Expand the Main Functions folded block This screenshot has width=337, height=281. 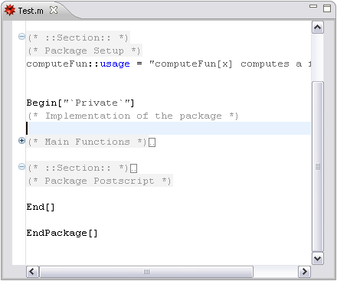21,141
